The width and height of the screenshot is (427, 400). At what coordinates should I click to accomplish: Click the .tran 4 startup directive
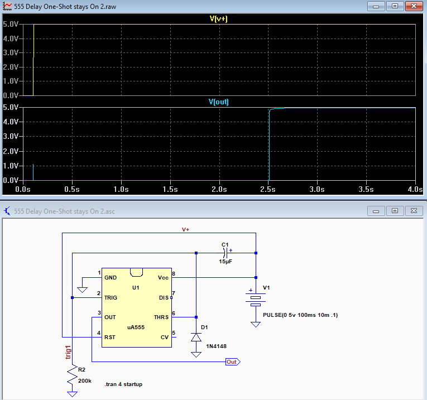(x=123, y=384)
